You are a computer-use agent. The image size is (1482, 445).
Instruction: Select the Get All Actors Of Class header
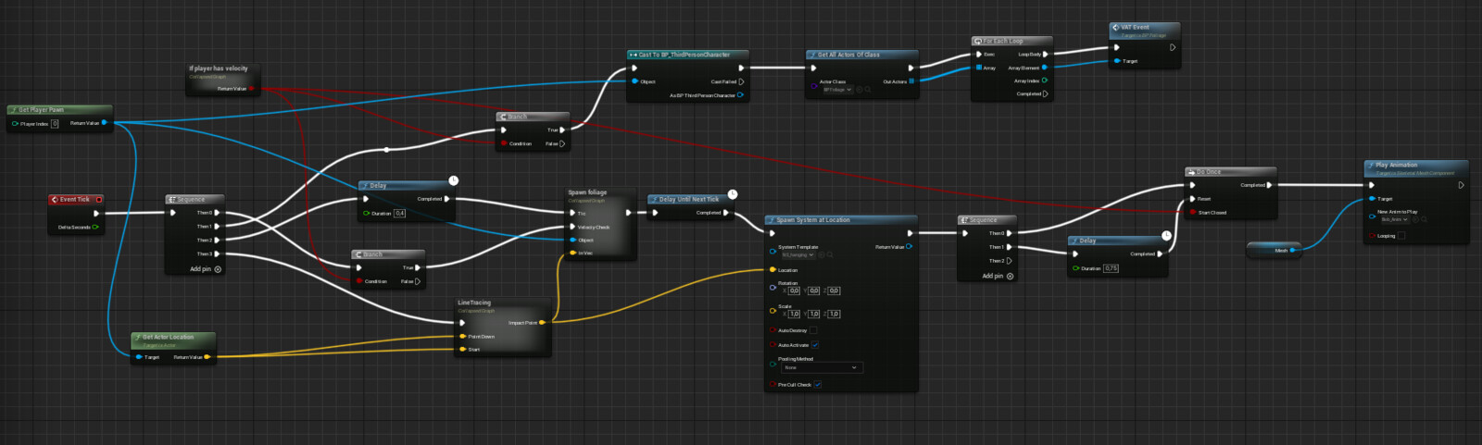[x=861, y=55]
